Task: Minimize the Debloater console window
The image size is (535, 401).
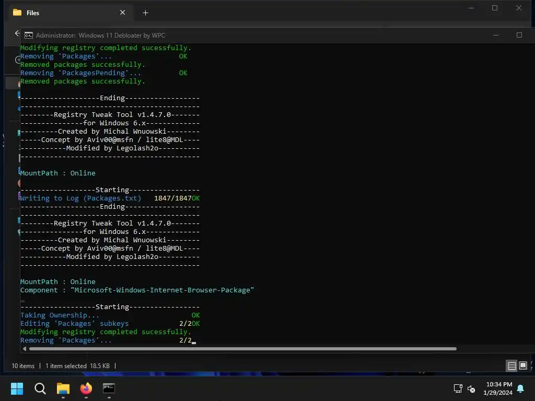Action: pyautogui.click(x=496, y=35)
